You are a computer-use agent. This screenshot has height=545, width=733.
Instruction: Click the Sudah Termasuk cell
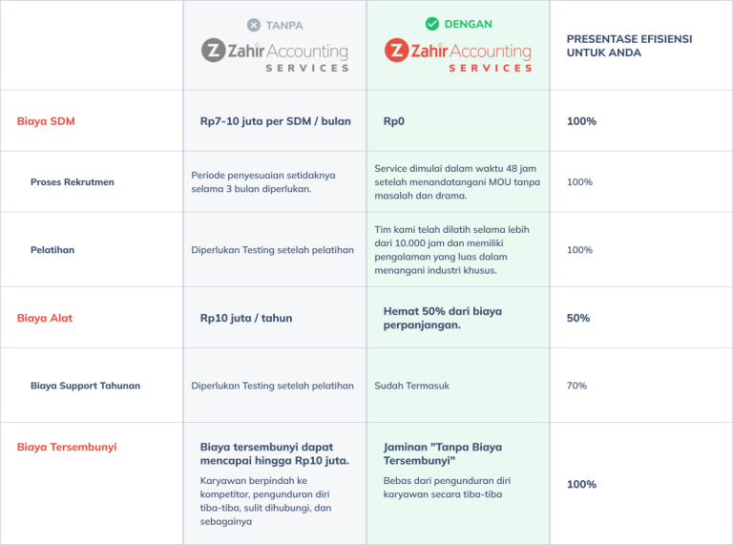pos(412,386)
